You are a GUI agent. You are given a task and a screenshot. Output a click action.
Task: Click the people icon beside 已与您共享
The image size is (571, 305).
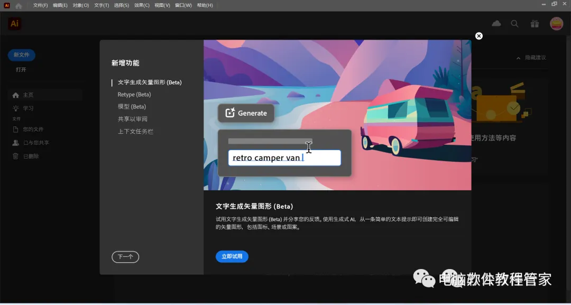(x=16, y=143)
